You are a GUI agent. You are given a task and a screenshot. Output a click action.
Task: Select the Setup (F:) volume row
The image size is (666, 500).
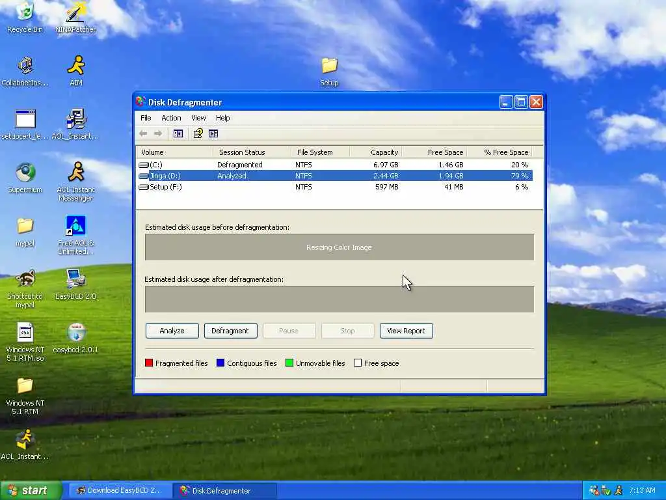coord(335,187)
